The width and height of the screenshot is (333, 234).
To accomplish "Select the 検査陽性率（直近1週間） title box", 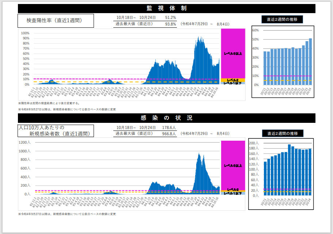I will (56, 21).
